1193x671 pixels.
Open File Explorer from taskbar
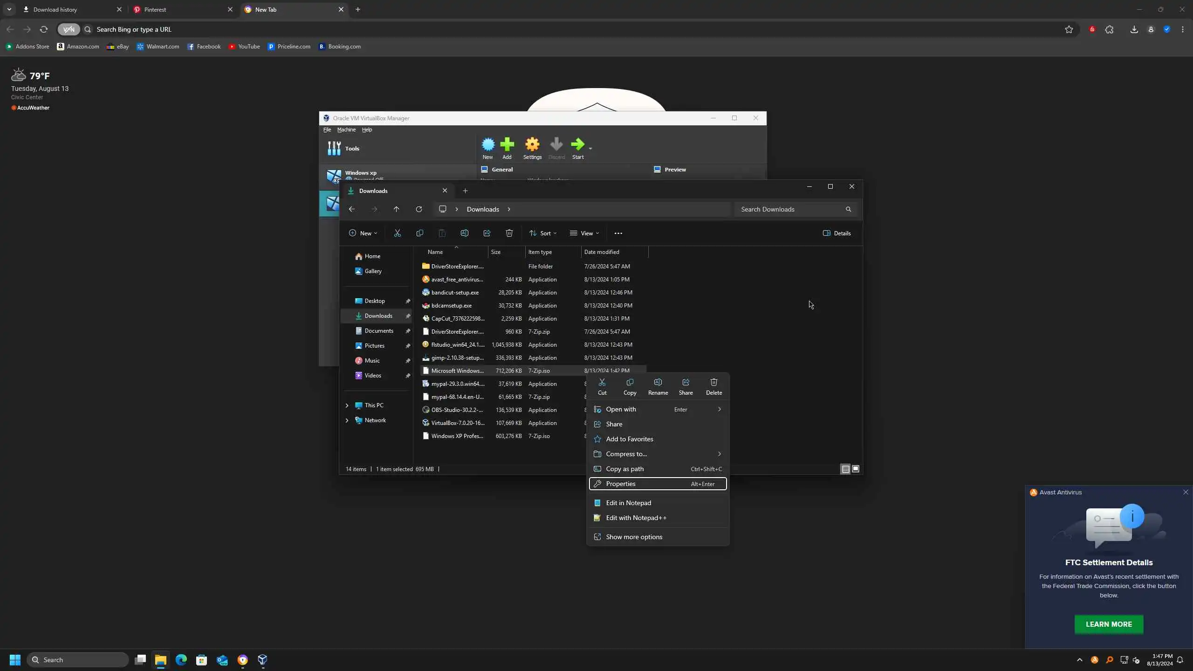[160, 660]
